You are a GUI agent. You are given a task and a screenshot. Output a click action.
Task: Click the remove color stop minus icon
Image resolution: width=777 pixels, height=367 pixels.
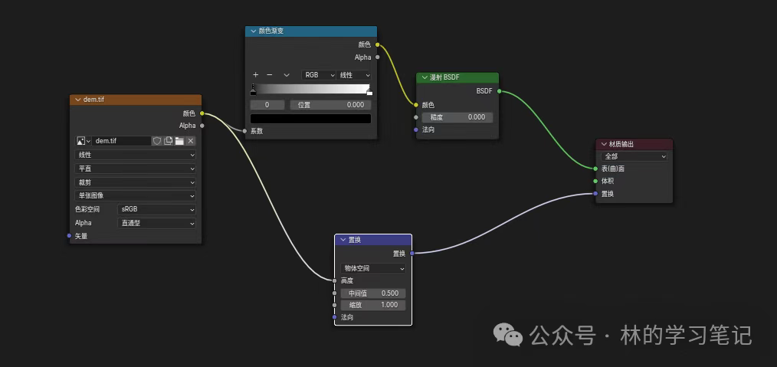pos(269,75)
